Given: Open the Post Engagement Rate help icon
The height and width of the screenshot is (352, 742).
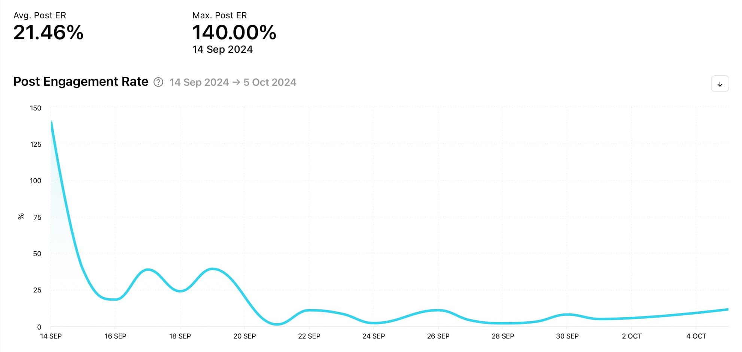Looking at the screenshot, I should [x=158, y=82].
